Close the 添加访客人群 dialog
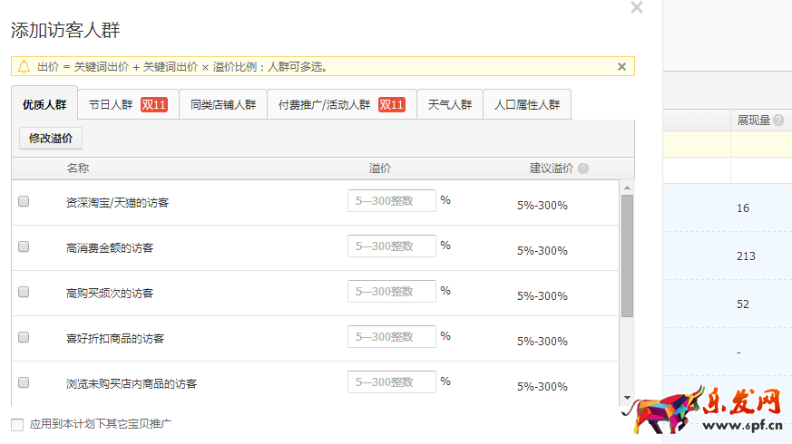Viewport: 792px width, 444px height. [x=636, y=8]
